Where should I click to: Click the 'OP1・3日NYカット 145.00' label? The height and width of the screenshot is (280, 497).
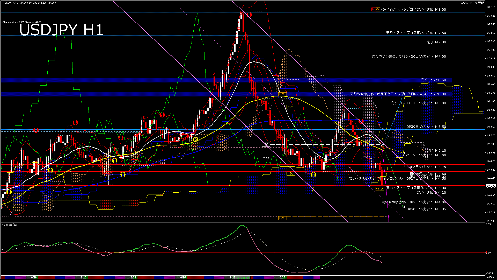(x=425, y=155)
